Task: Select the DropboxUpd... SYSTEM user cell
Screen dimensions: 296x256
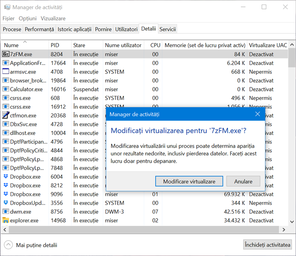Action: pyautogui.click(x=115, y=203)
